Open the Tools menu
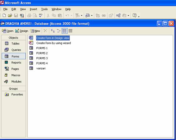 point(44,9)
